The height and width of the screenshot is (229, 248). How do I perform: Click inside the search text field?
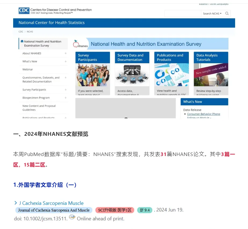point(183,13)
